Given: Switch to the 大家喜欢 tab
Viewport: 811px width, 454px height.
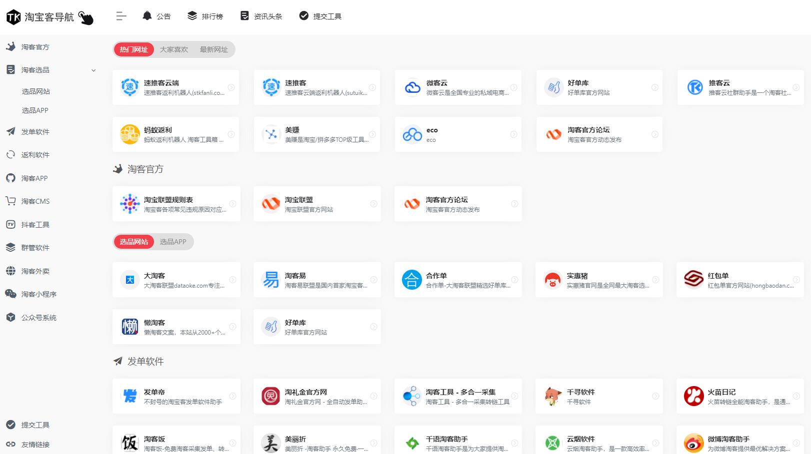Looking at the screenshot, I should (x=174, y=49).
